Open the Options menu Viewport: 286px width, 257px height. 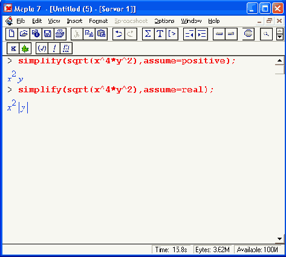click(164, 21)
